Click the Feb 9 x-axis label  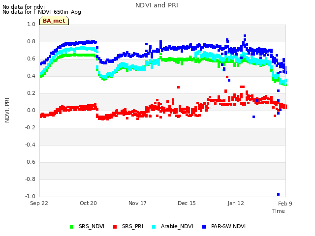tap(285, 204)
